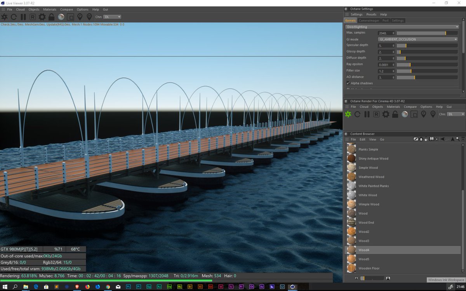Expand the GI mode dropdown
466x291 pixels.
(x=418, y=39)
